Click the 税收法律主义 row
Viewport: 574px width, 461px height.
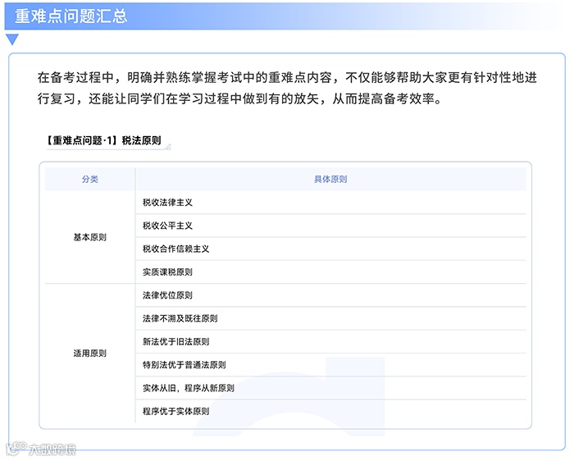point(330,202)
